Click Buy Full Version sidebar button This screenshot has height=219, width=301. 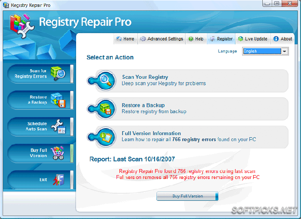tap(40, 153)
